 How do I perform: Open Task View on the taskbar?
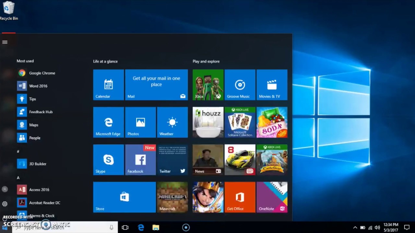click(125, 227)
